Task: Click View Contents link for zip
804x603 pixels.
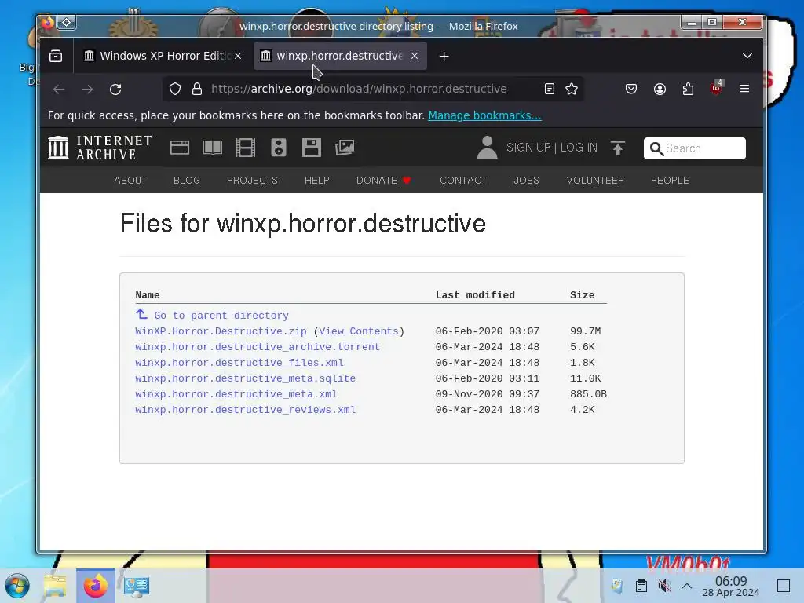Action: pos(358,331)
